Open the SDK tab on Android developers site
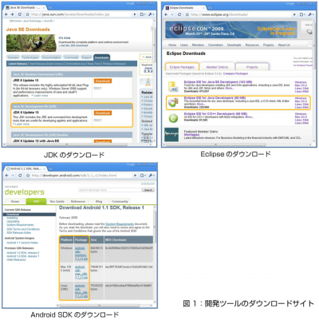The height and width of the screenshot is (324, 319). [x=36, y=201]
